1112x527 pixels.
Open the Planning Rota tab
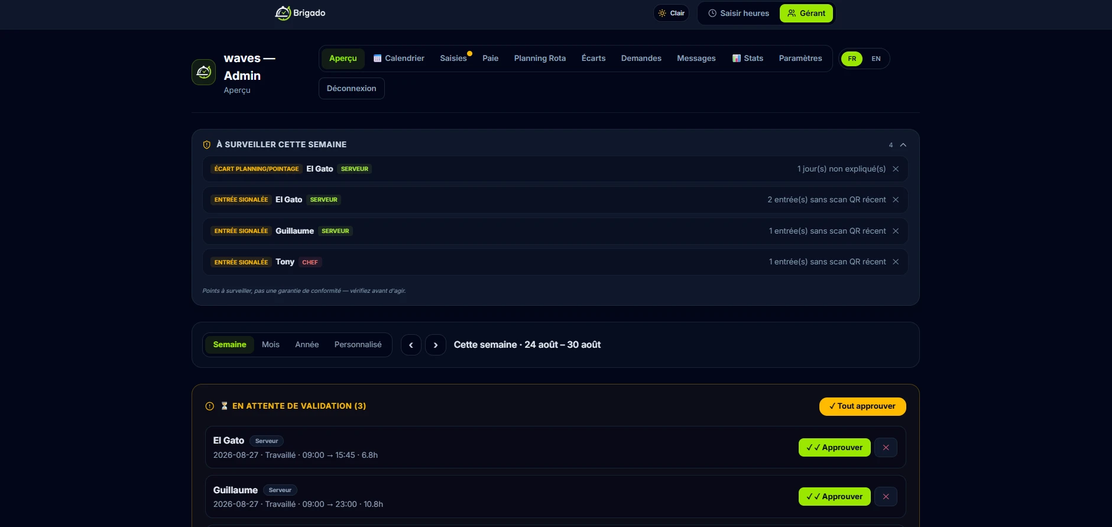click(x=540, y=58)
